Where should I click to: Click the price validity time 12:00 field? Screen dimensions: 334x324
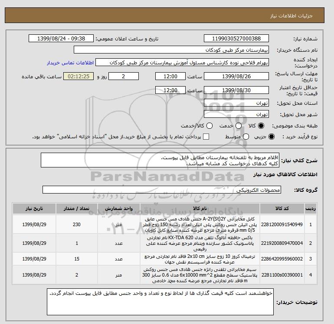(x=170, y=90)
